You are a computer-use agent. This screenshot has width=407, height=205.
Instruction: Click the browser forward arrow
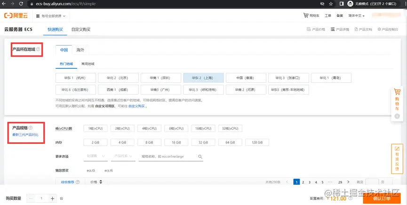[12, 4]
